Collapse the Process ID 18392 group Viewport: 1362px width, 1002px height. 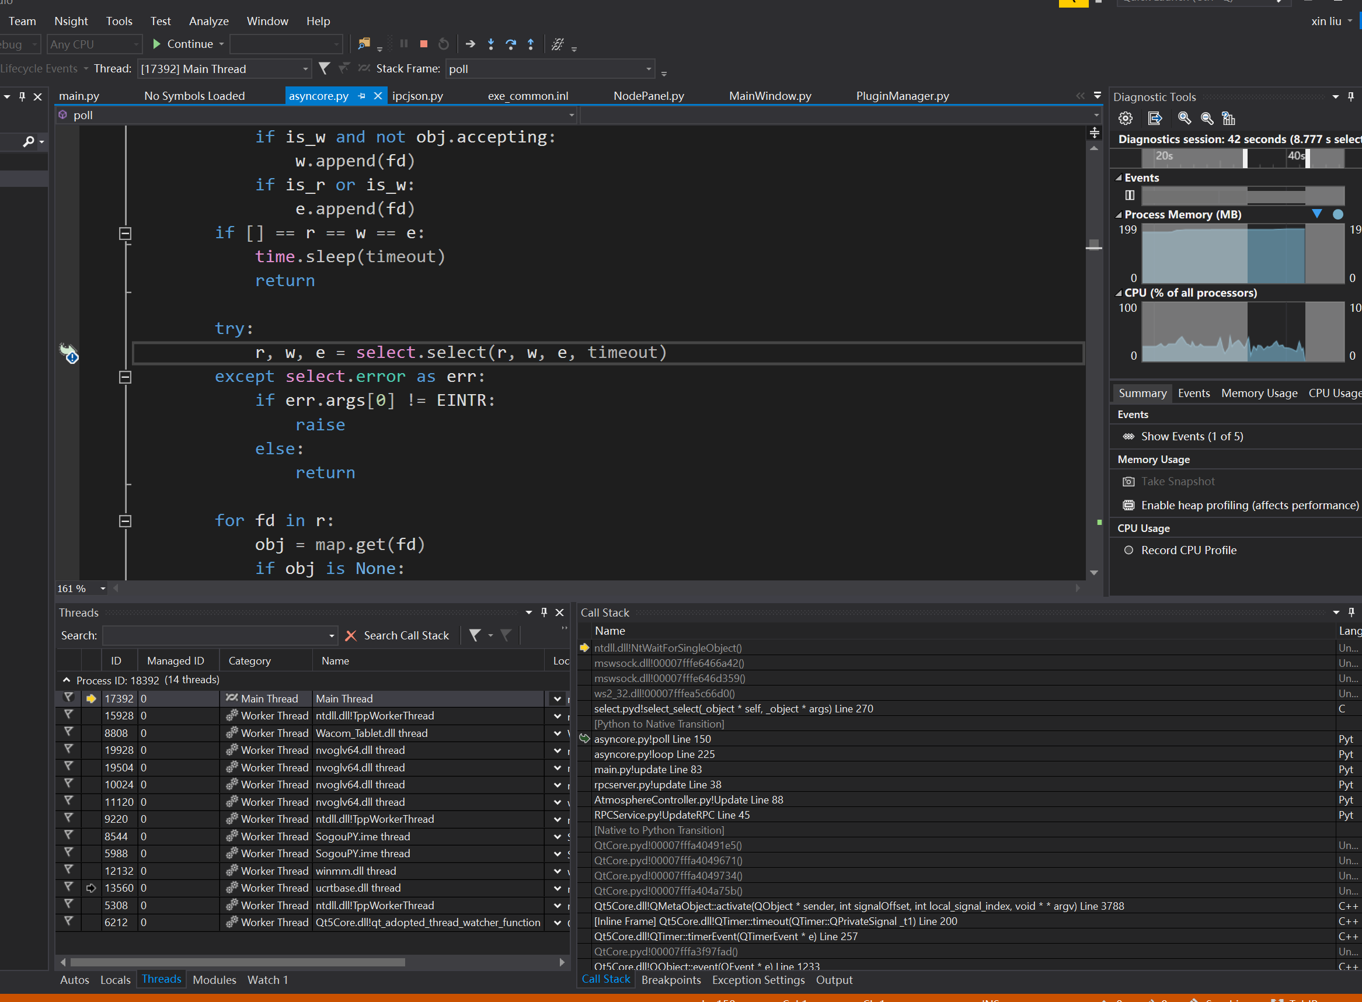67,680
